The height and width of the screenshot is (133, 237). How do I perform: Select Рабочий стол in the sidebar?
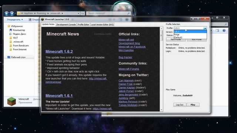click(x=16, y=57)
